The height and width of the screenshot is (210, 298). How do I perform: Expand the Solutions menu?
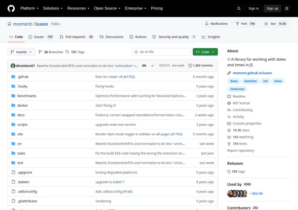[53, 8]
